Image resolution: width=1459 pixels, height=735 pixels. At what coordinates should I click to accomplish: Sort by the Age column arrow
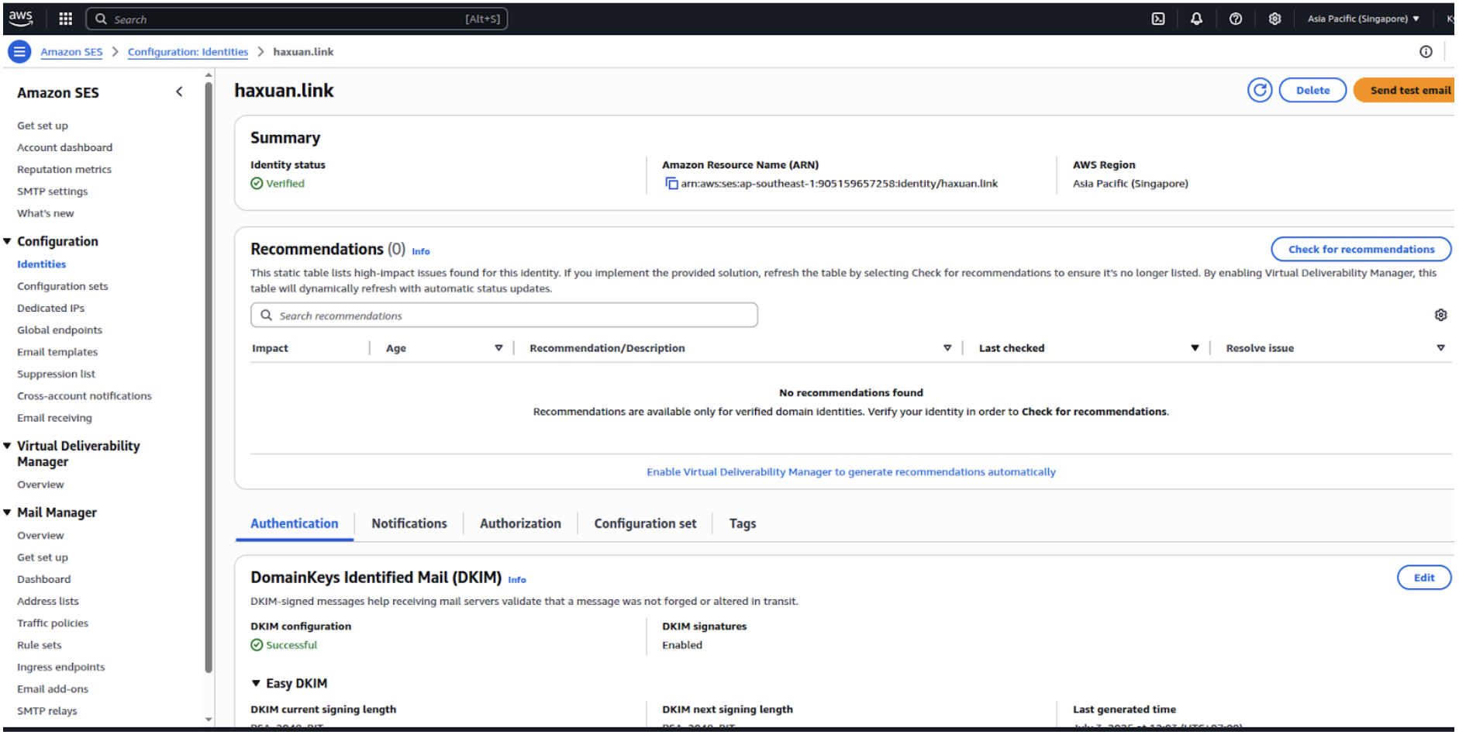498,348
